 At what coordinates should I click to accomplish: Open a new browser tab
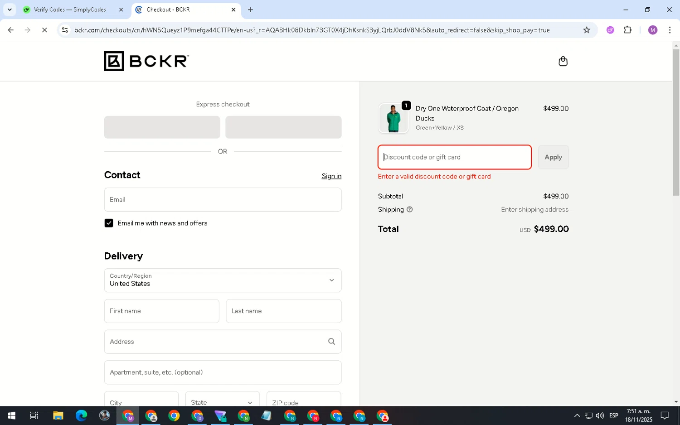[250, 10]
